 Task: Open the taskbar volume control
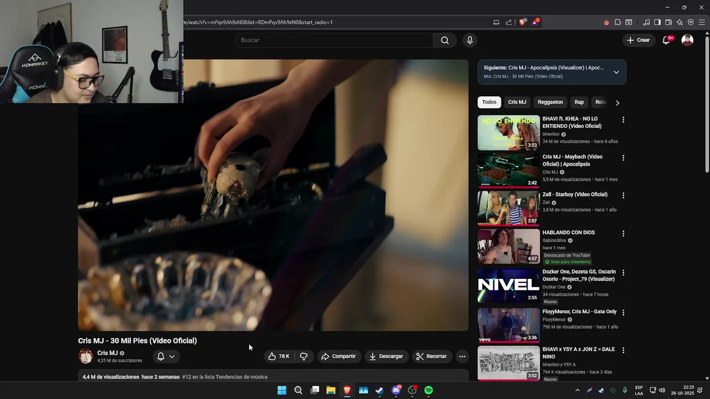(x=662, y=390)
